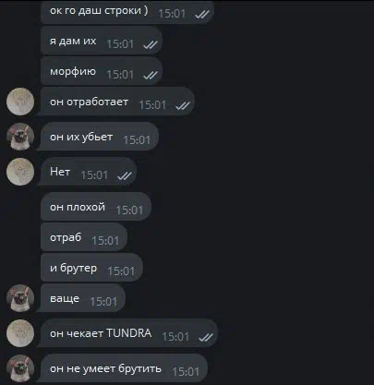Viewport: 374px width, 385px height.
Task: Select the 'отраб' message bubble
Action: tap(84, 237)
